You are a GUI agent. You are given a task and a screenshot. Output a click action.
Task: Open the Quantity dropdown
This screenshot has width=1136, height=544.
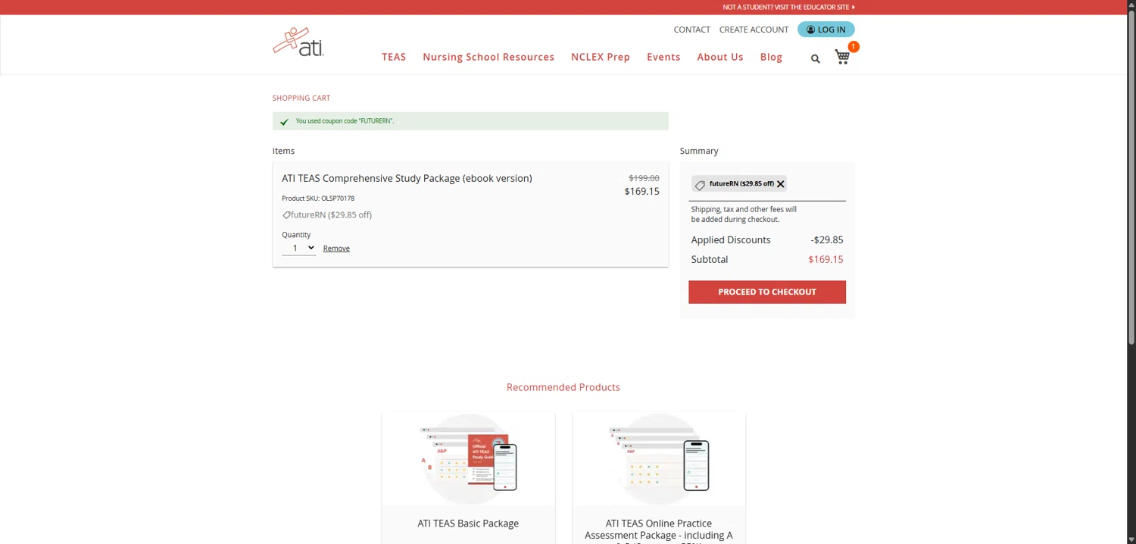coord(298,248)
